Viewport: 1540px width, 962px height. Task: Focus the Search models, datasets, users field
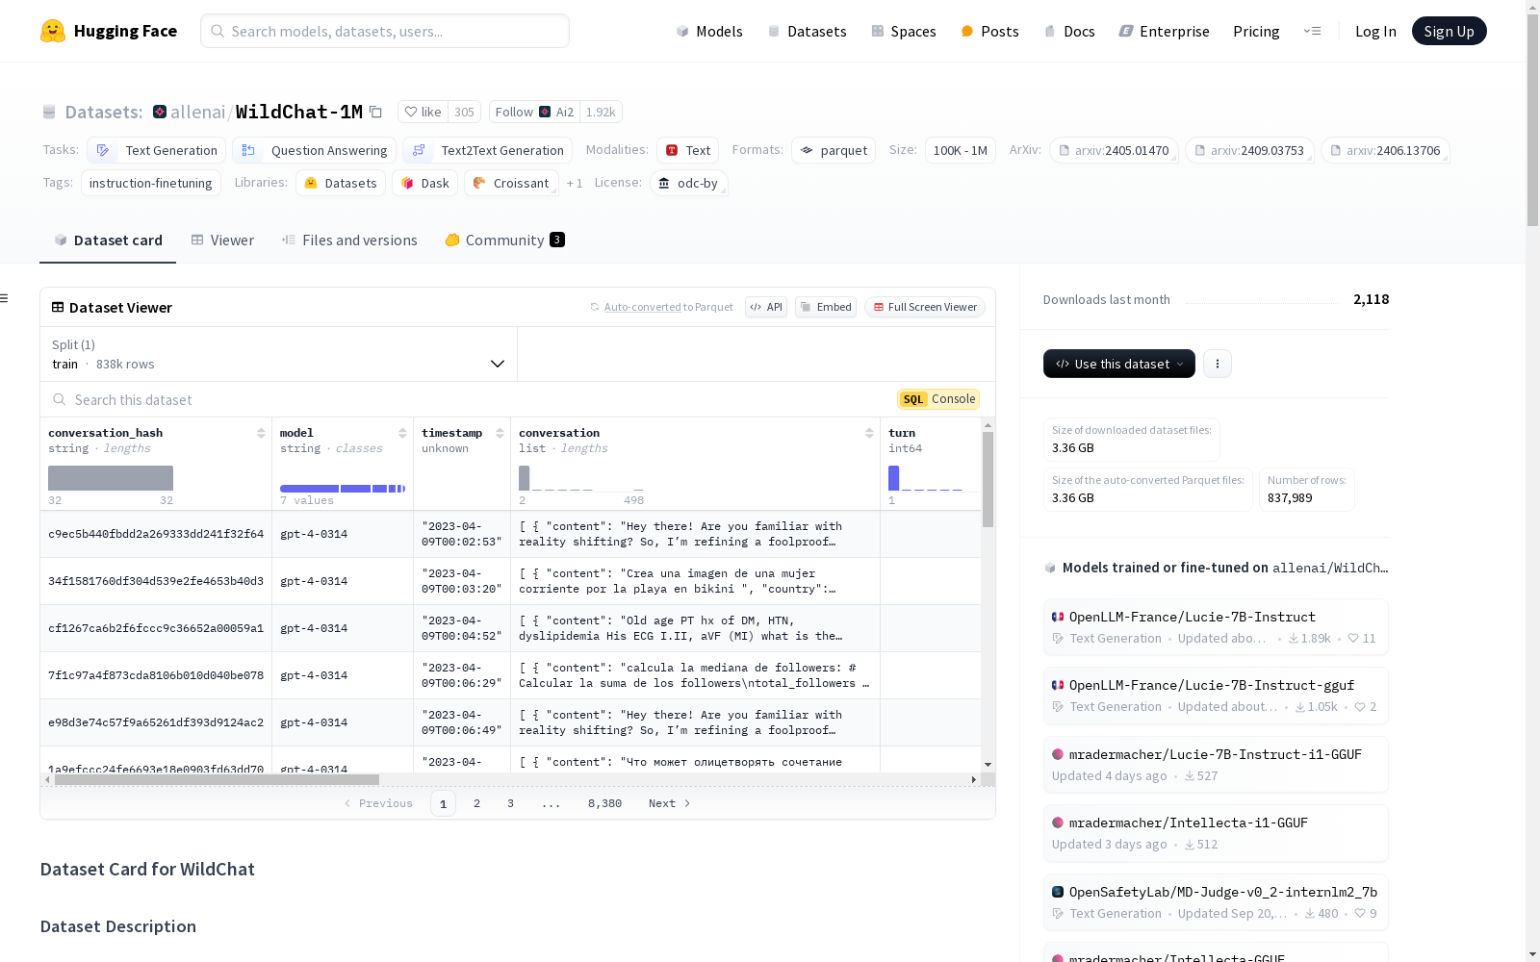(x=385, y=31)
